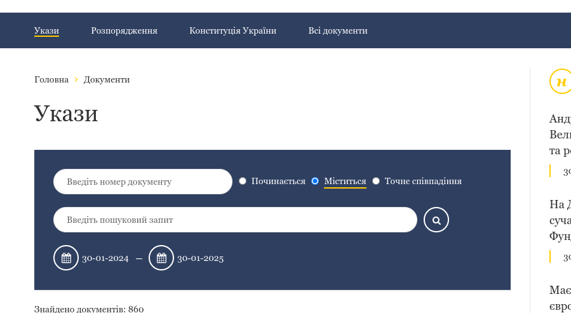Click the 'Документи' breadcrumb link
This screenshot has width=571, height=313.
coord(107,79)
